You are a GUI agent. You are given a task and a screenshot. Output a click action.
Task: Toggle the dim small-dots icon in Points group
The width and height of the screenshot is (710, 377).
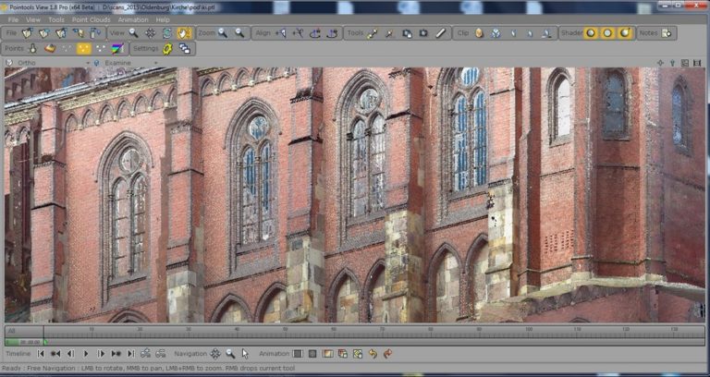[67, 48]
